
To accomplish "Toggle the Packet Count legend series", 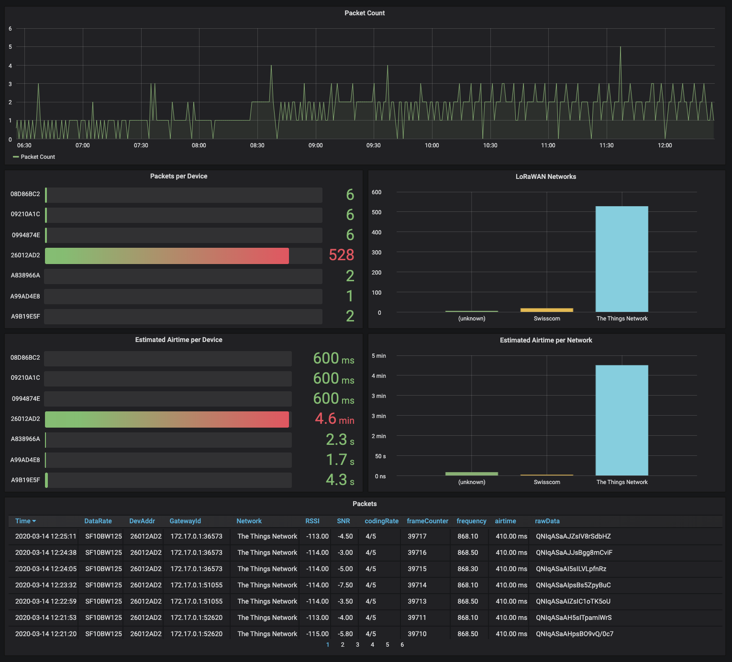I will [x=38, y=157].
